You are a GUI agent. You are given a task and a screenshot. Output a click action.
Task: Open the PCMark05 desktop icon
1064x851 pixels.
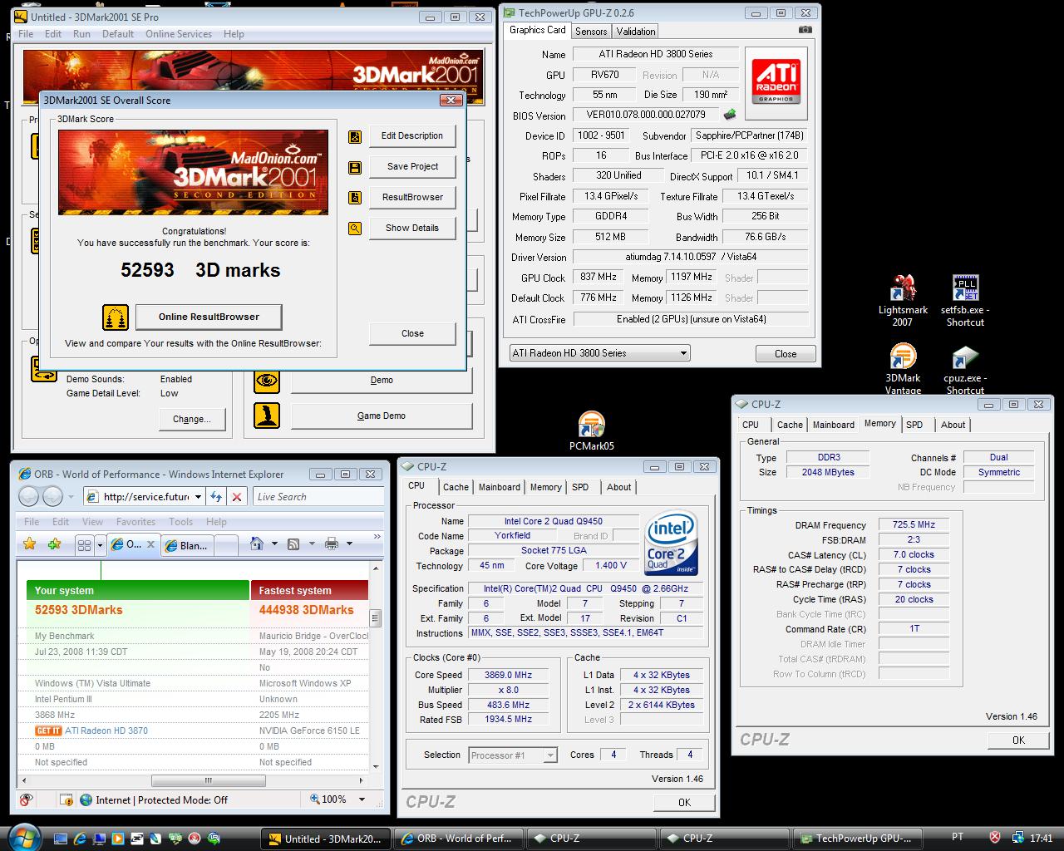pos(591,431)
